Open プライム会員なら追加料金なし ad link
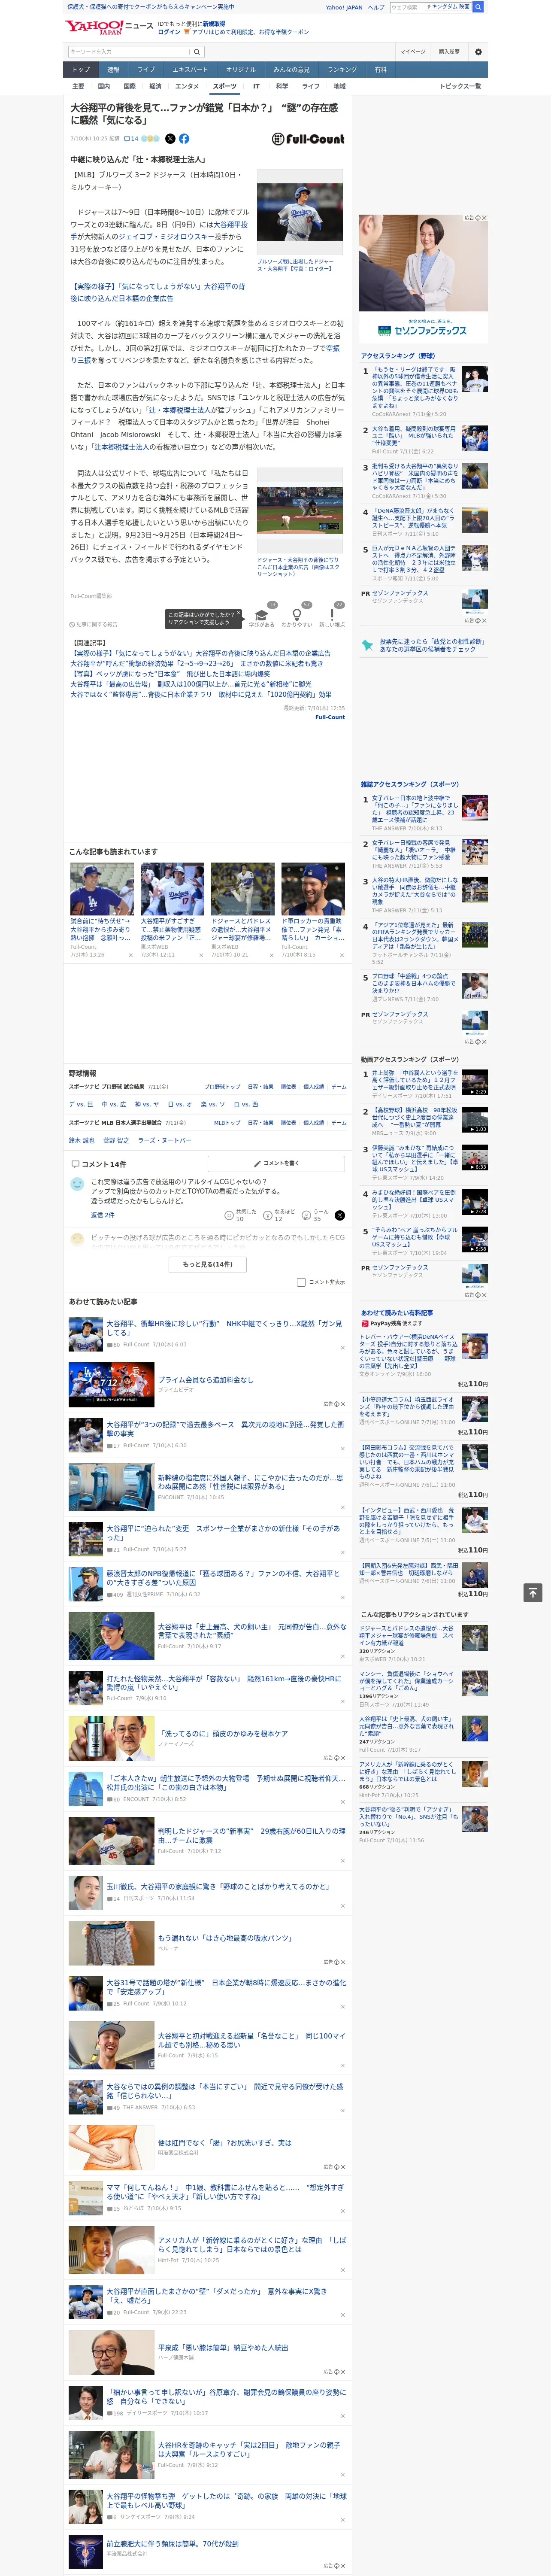 point(205,1380)
